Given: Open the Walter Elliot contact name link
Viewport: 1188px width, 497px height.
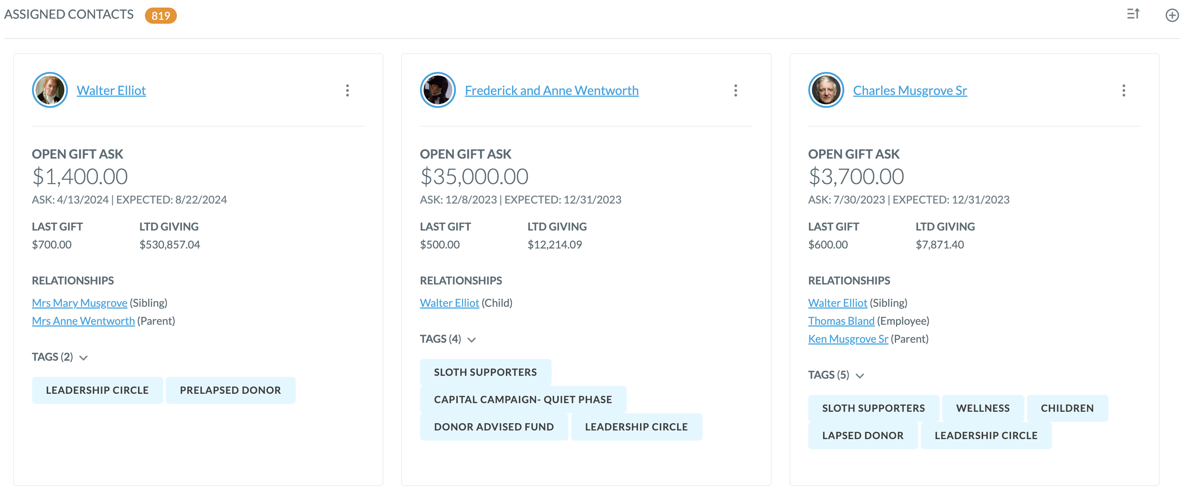Looking at the screenshot, I should pos(111,91).
